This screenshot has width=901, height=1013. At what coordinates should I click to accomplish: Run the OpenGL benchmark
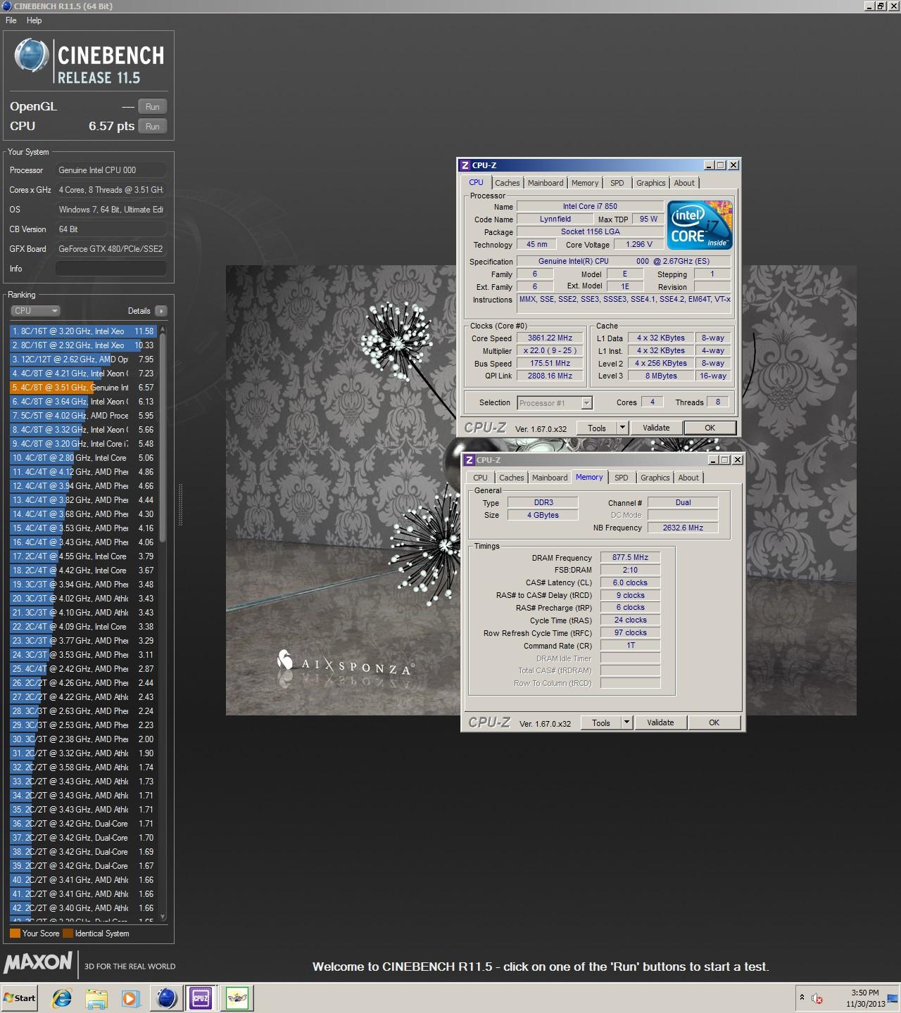[x=153, y=107]
